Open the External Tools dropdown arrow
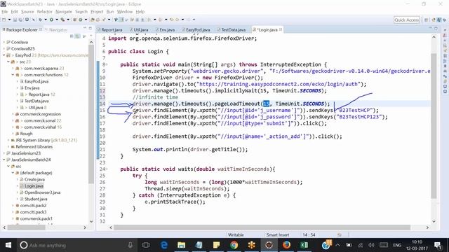This screenshot has width=449, height=252. pyautogui.click(x=68, y=20)
